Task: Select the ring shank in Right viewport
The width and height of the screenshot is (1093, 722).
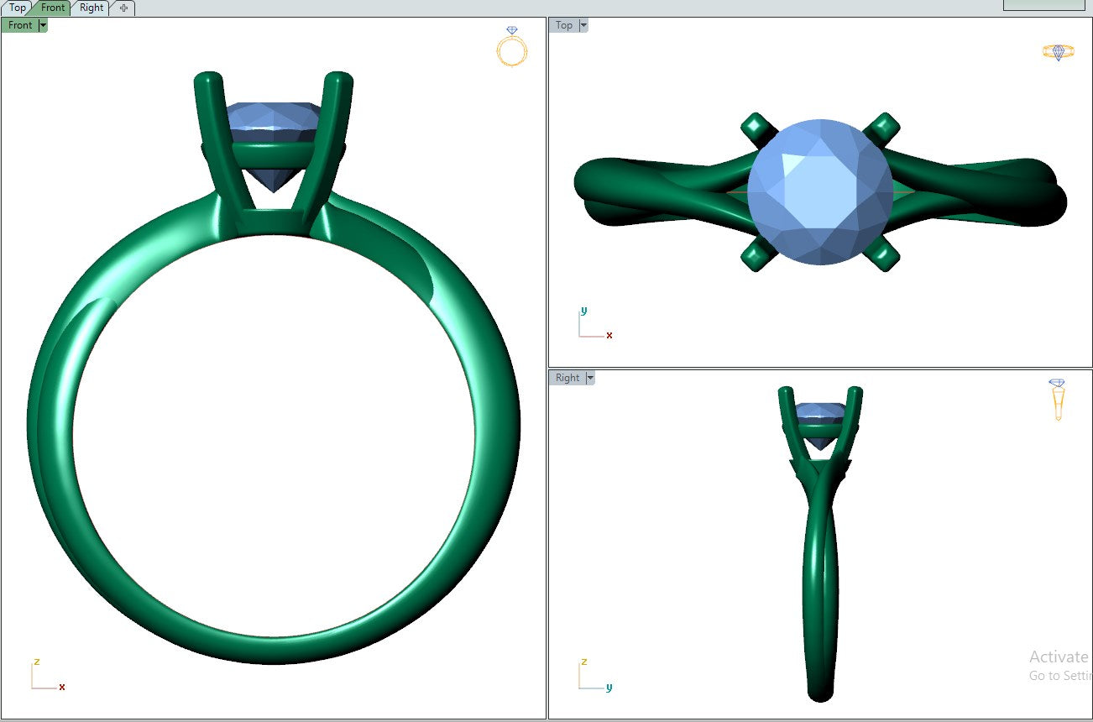Action: (x=820, y=588)
